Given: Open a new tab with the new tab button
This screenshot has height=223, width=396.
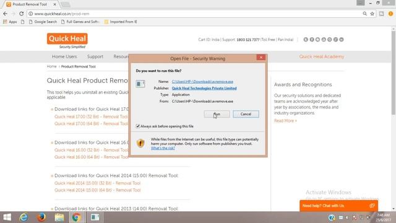Looking at the screenshot, I should 66,4.
